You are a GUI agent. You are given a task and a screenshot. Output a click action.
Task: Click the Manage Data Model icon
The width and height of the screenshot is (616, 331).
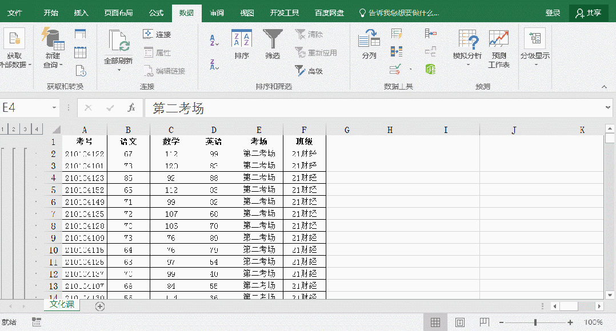431,70
